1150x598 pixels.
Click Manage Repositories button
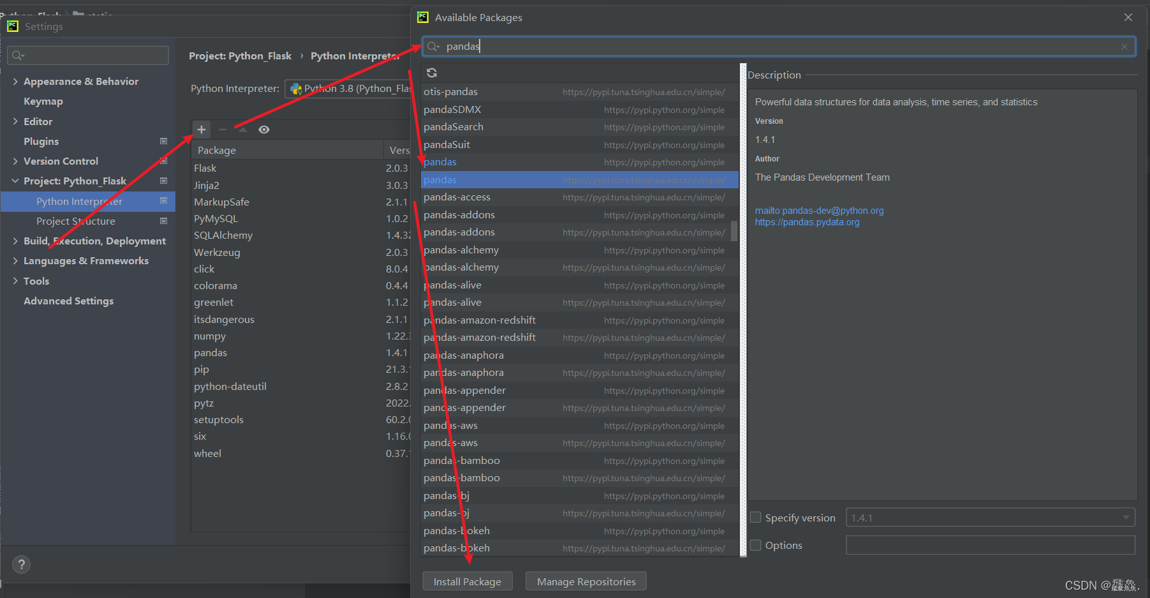point(586,581)
